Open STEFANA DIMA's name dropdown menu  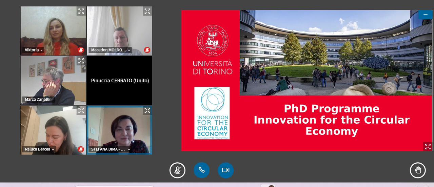pos(111,149)
